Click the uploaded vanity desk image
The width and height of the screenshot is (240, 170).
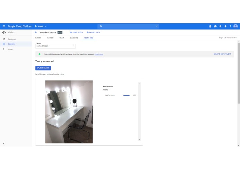[69, 111]
